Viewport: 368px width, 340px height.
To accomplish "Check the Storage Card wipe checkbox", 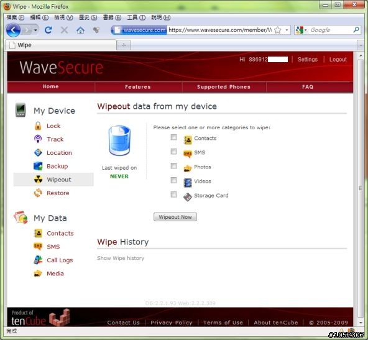I will (173, 195).
